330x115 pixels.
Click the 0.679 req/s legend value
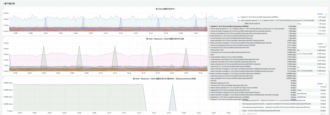[x=321, y=61]
